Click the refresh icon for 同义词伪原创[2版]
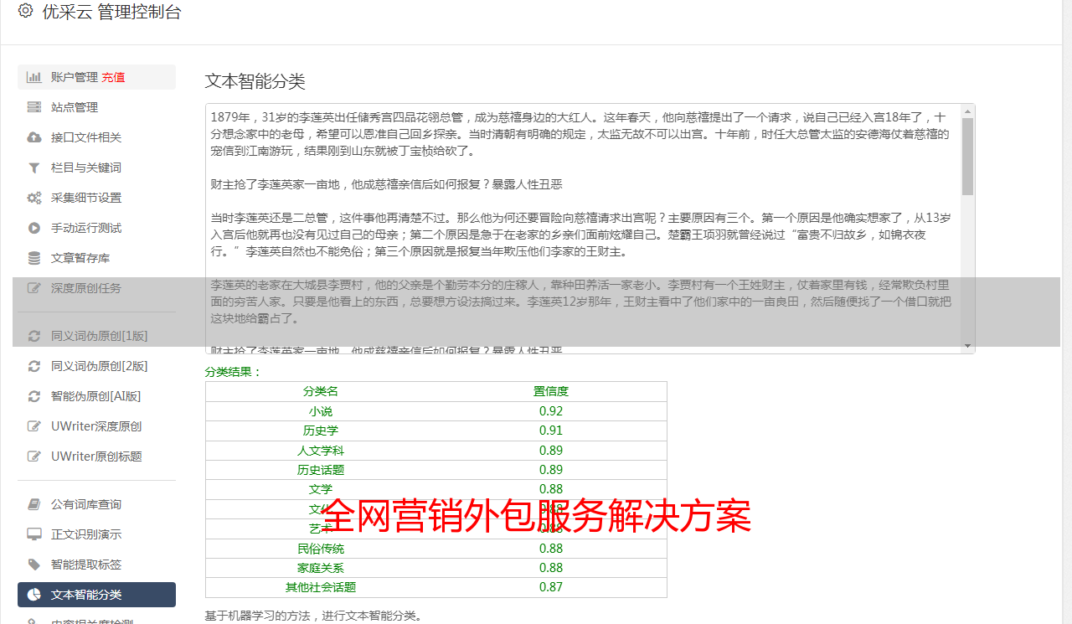The width and height of the screenshot is (1072, 624). (34, 366)
